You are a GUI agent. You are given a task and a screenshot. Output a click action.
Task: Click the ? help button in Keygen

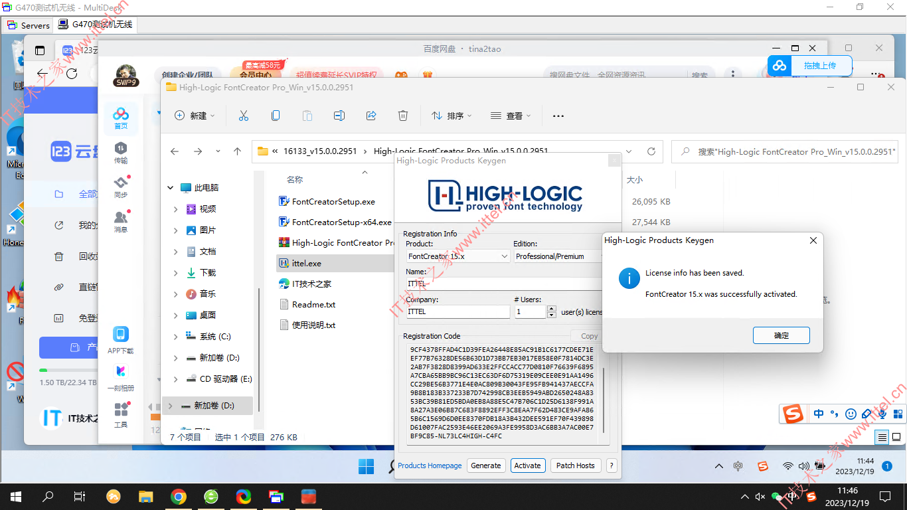[612, 466]
